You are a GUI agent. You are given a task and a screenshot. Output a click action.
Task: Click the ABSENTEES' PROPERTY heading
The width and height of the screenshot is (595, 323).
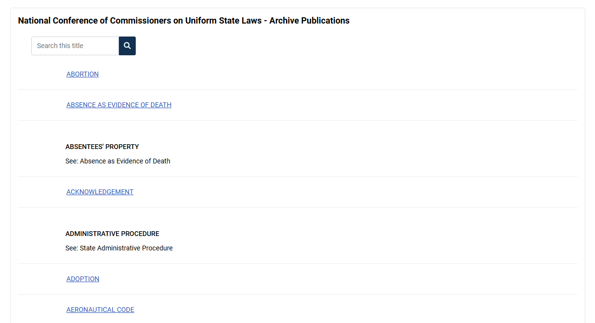point(102,147)
